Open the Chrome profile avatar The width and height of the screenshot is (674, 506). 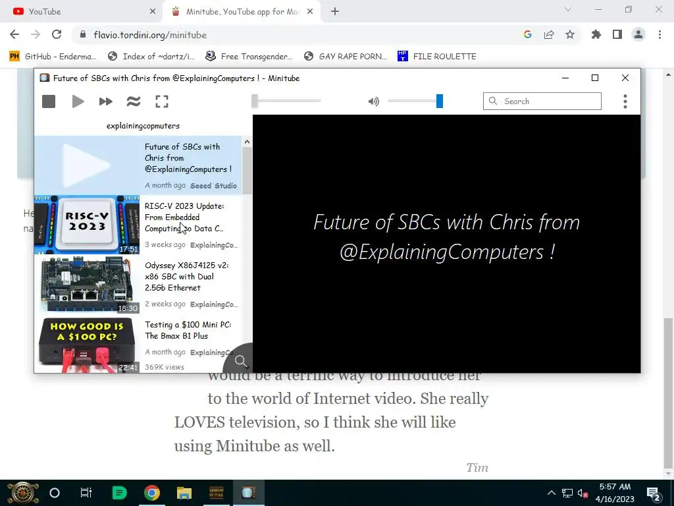tap(638, 35)
